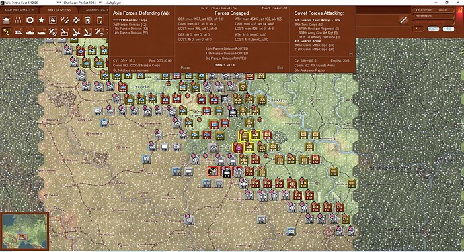
Task: Toggle the yellow move mode button
Action: point(7,31)
